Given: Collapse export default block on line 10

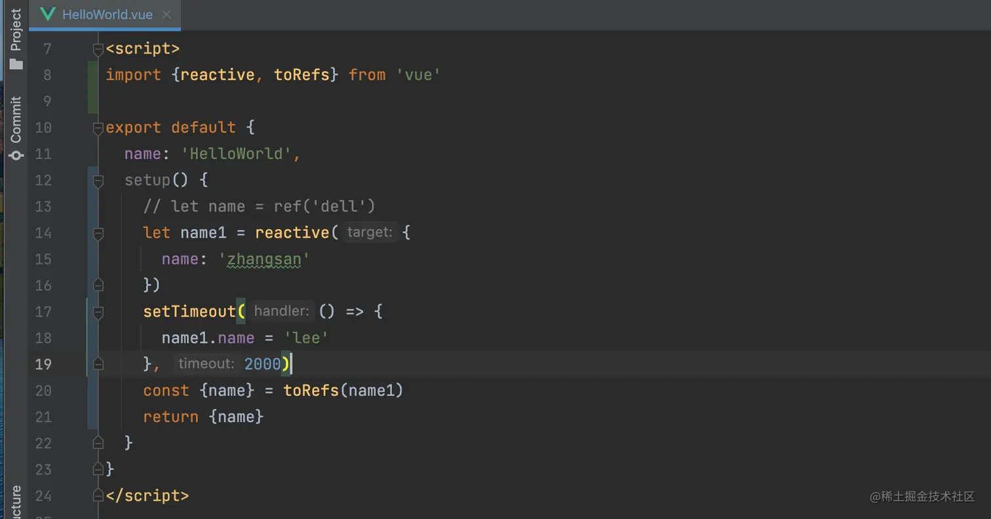Looking at the screenshot, I should coord(98,128).
